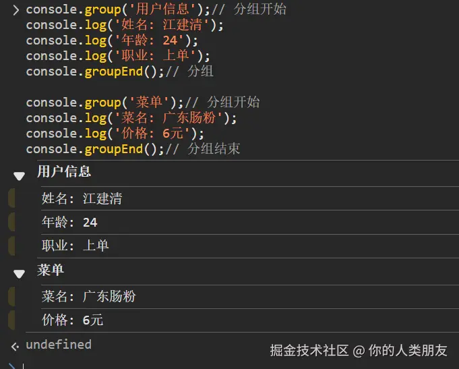Click the return-value arrow beside undefined
The width and height of the screenshot is (459, 369).
pos(15,346)
